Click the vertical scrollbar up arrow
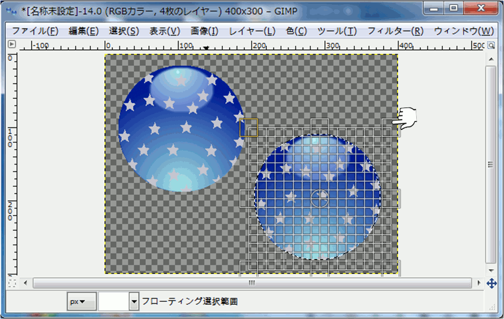 click(491, 60)
